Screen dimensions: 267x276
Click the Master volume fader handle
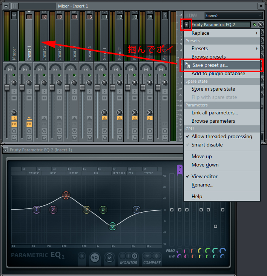[7, 88]
